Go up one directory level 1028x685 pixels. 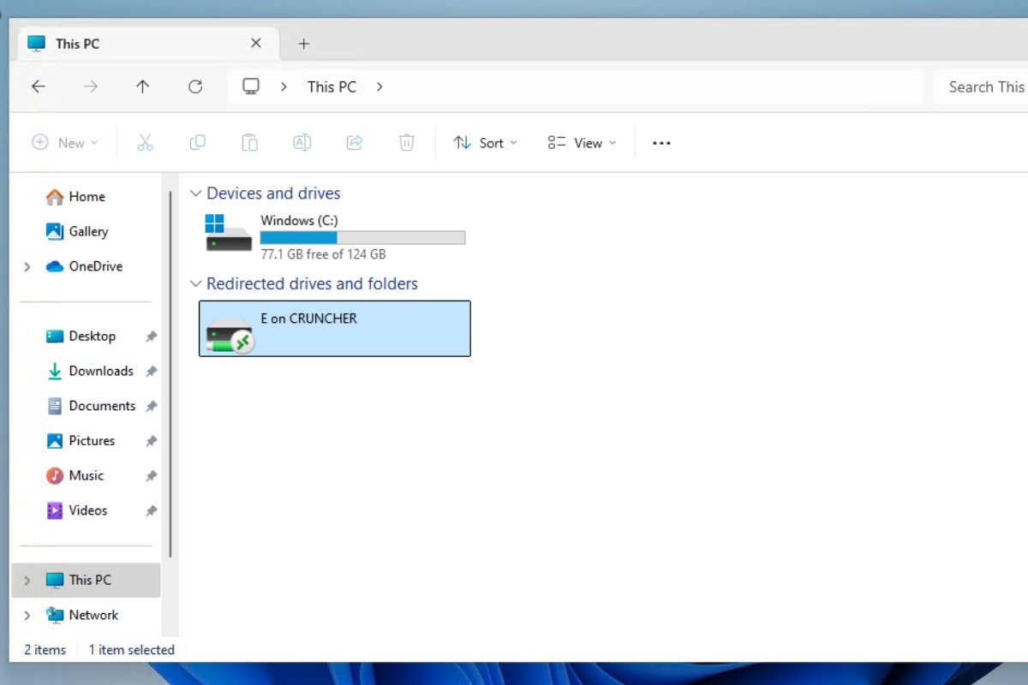pos(143,86)
